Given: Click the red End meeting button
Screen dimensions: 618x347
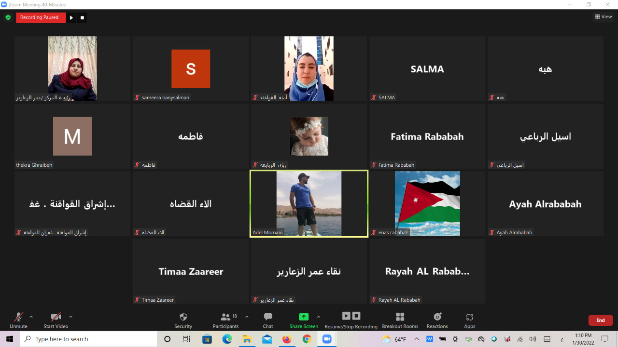Looking at the screenshot, I should [x=600, y=320].
